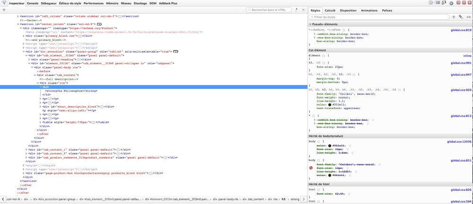The image size is (473, 204).
Task: Toggle responsive design mode icon
Action: click(443, 3)
